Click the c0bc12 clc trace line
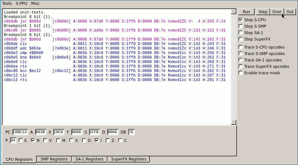The width and height of the screenshot is (298, 165). tap(114, 75)
